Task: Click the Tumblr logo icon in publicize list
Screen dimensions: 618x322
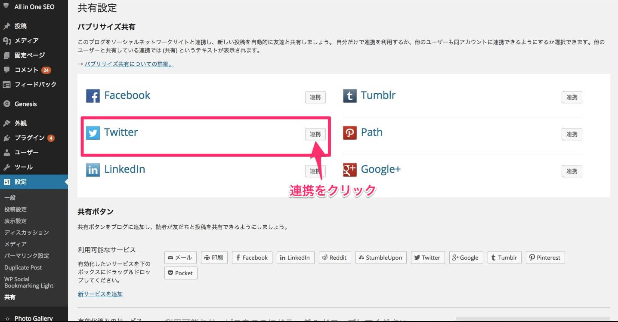Action: (x=349, y=96)
